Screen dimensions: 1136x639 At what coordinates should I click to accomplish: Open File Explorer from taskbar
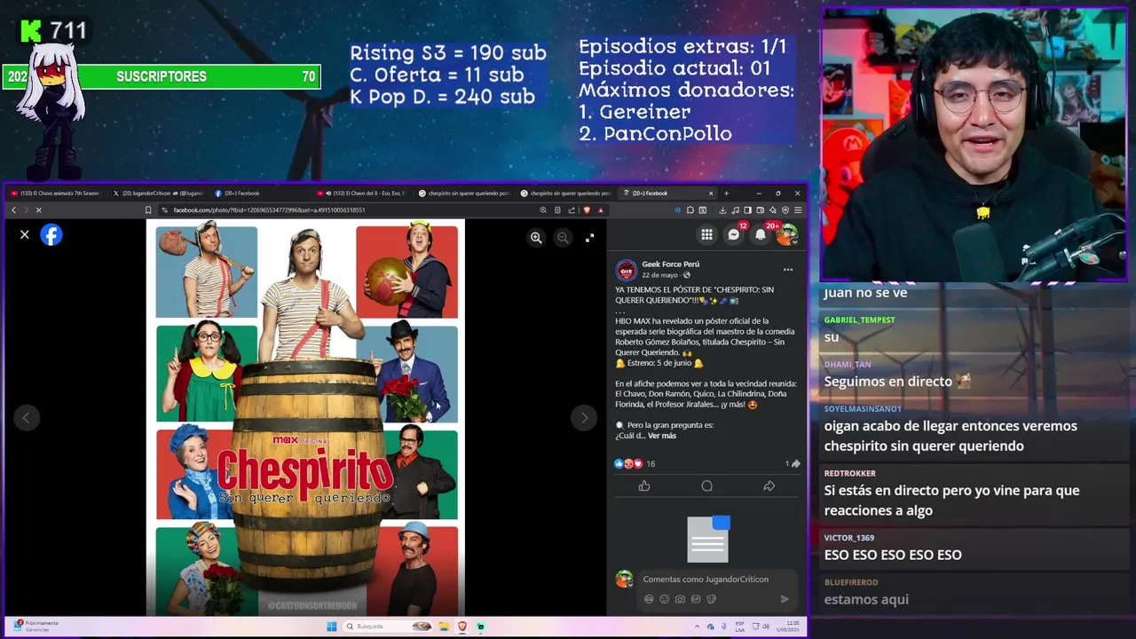(x=444, y=627)
